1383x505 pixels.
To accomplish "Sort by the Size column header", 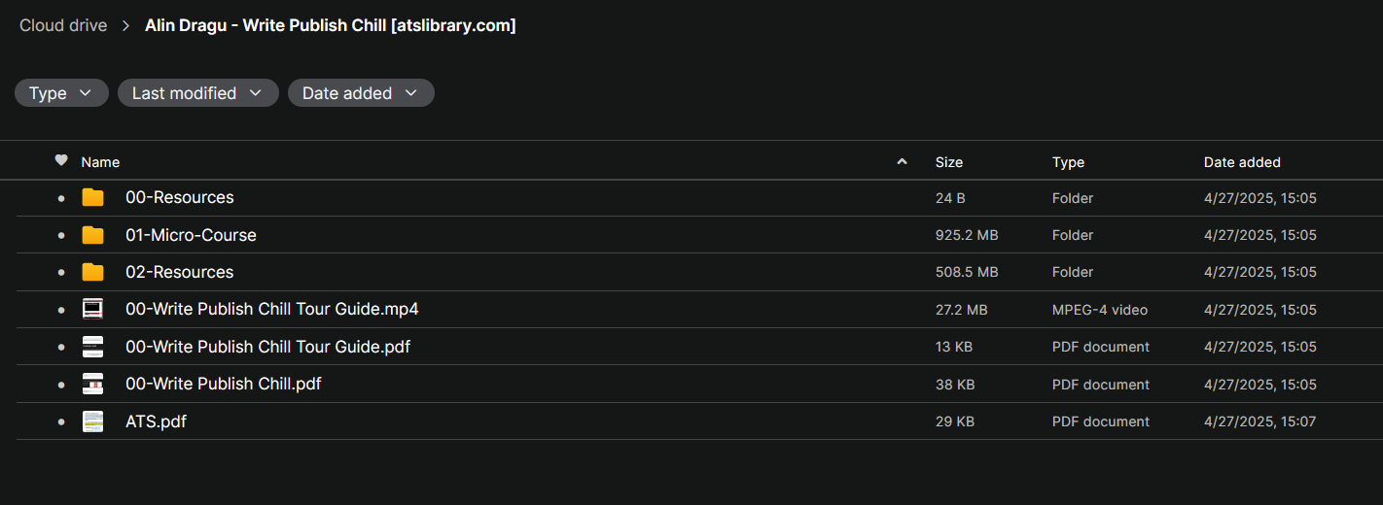I will point(949,162).
